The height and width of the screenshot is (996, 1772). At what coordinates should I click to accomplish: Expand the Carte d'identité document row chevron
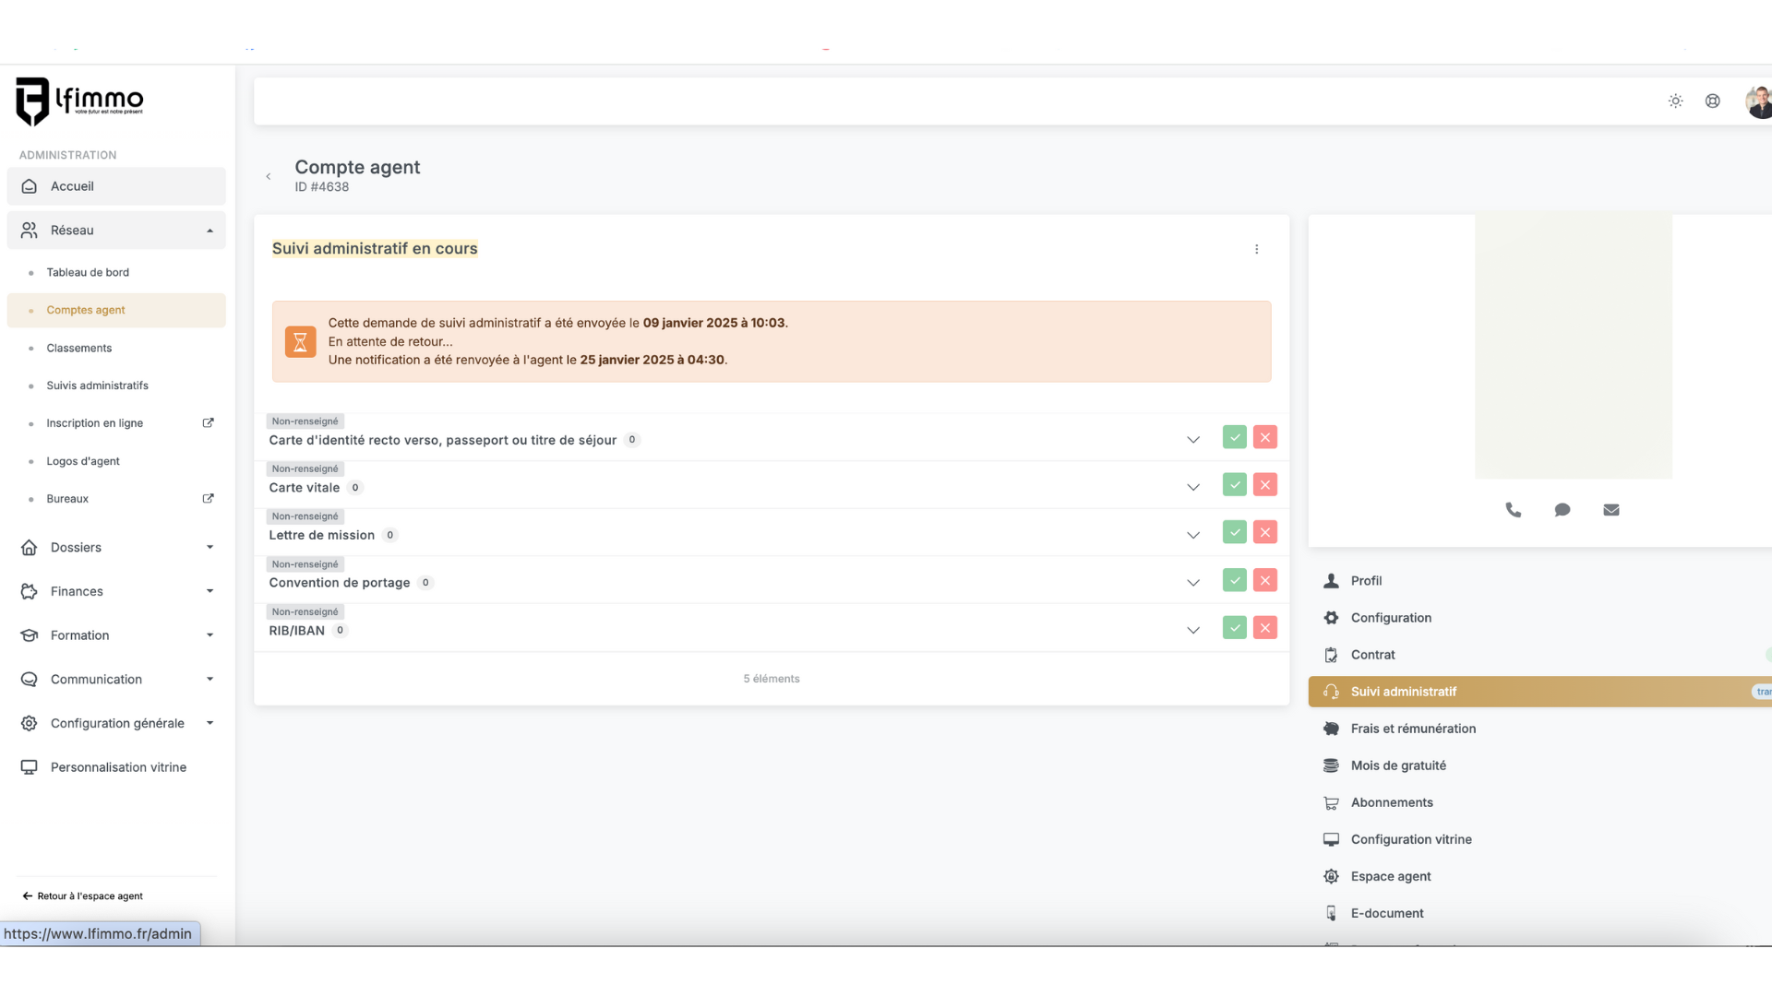[x=1192, y=440]
